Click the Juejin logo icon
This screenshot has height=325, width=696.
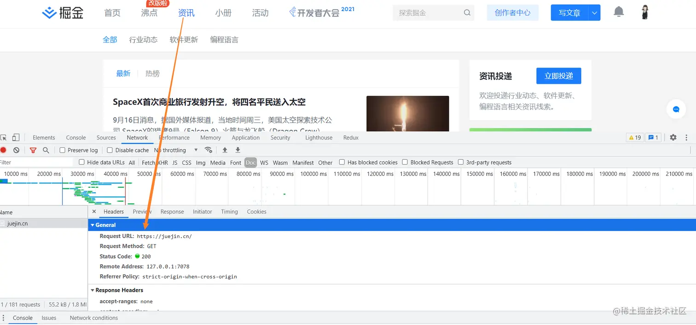coord(49,13)
